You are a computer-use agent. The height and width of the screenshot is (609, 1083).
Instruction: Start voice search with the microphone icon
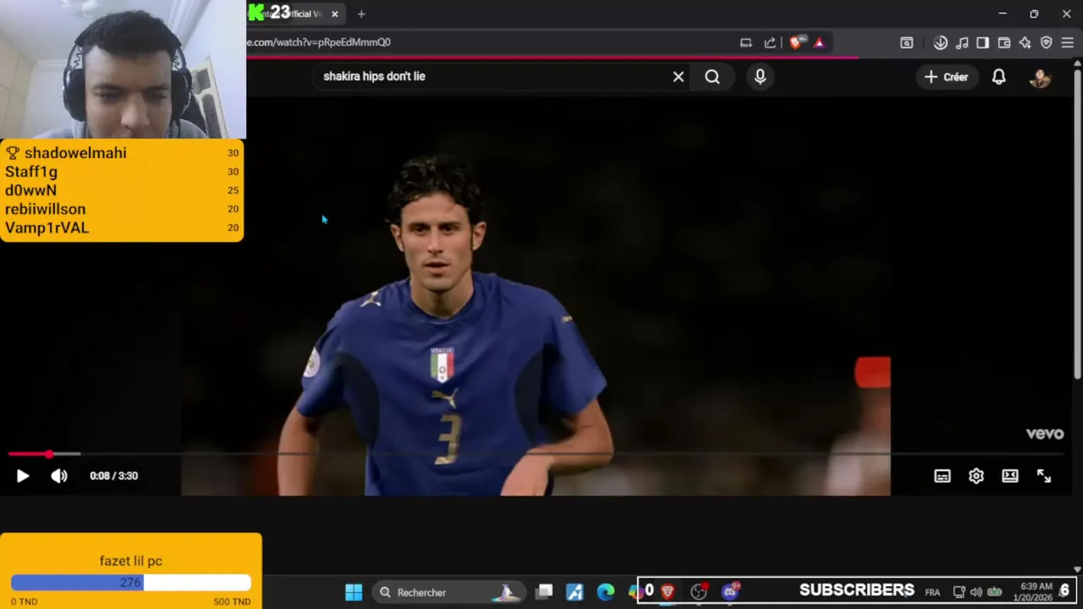click(x=760, y=77)
